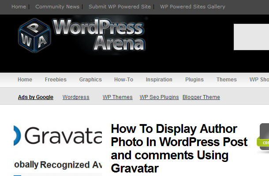Follow the WP Seo Plugins ad link

[159, 97]
